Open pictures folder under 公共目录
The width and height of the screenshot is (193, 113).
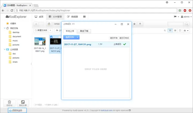click(x=16, y=58)
